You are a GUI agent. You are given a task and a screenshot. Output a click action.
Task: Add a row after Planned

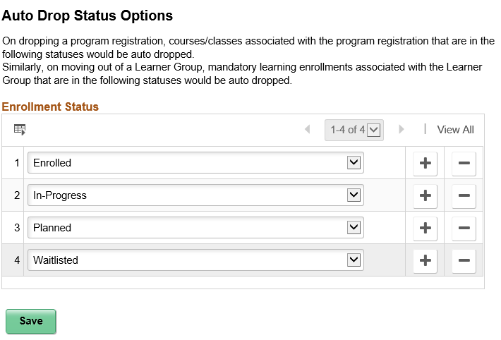[425, 228]
